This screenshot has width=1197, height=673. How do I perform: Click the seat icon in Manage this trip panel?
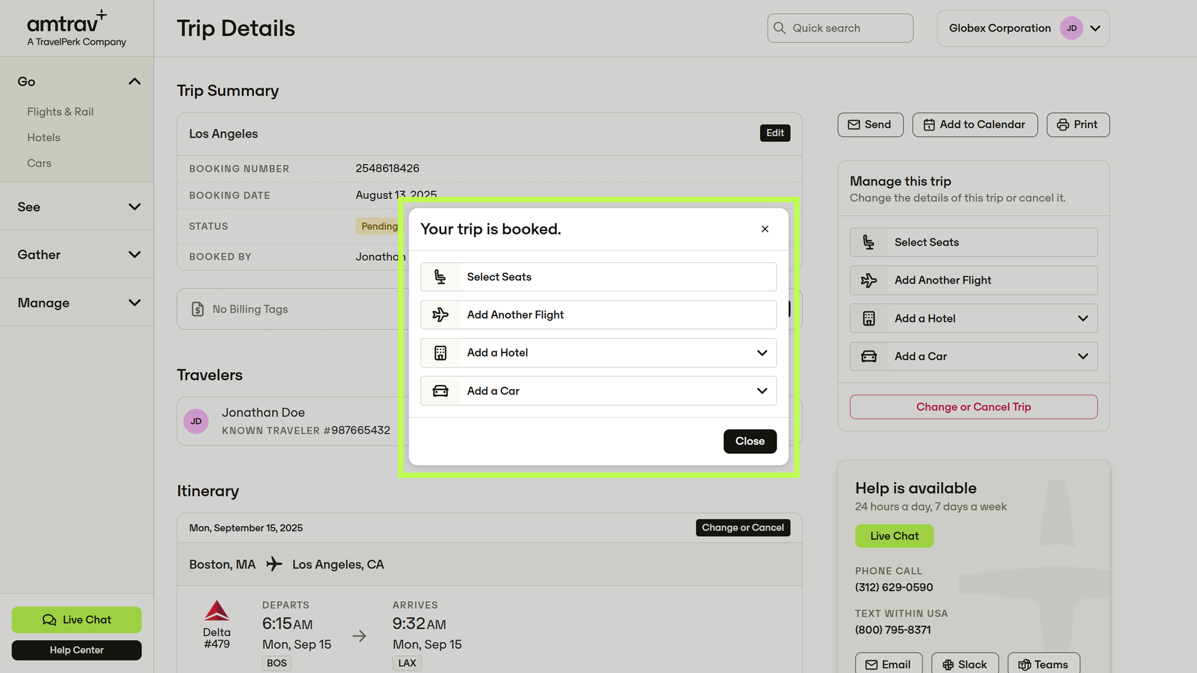click(x=869, y=242)
